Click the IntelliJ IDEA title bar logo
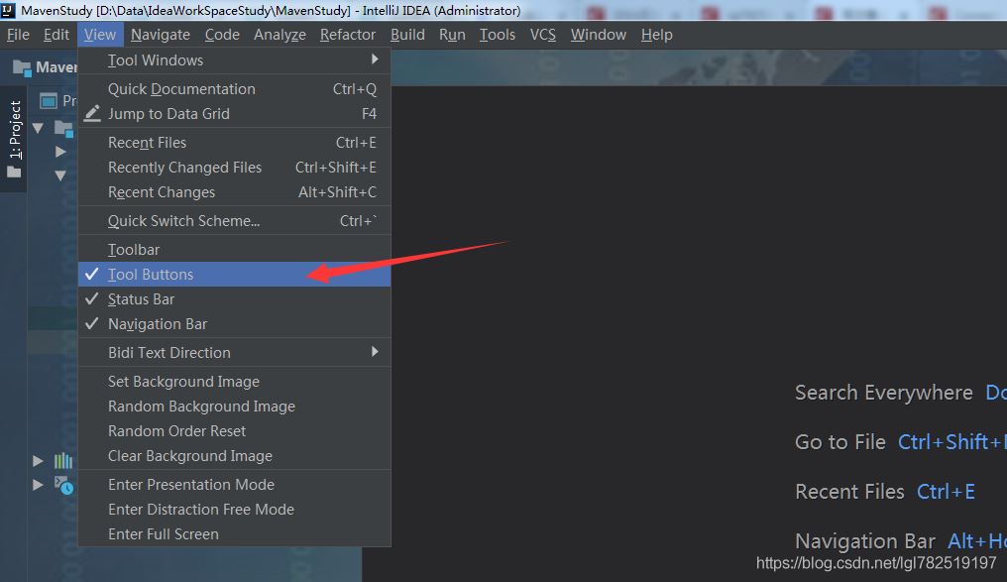1007x582 pixels. pos(8,10)
